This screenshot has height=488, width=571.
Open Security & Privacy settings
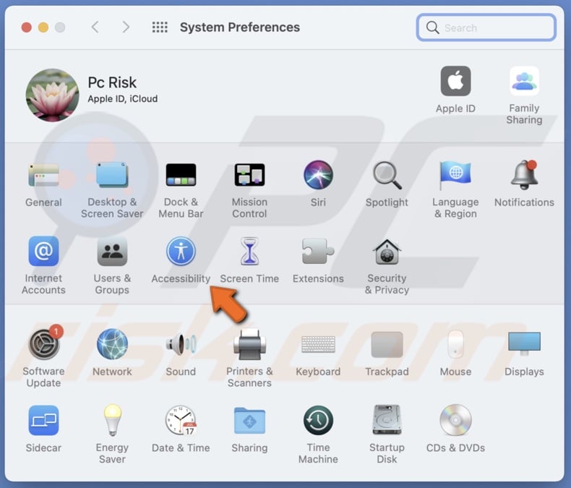coord(387,252)
